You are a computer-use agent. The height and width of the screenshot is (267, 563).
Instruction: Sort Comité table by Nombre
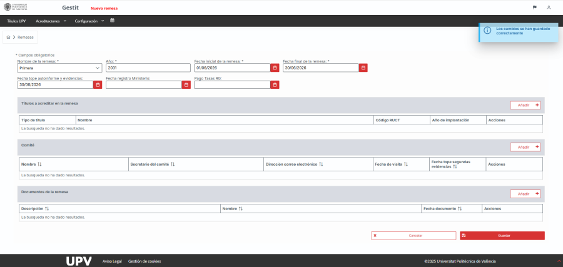click(39, 164)
